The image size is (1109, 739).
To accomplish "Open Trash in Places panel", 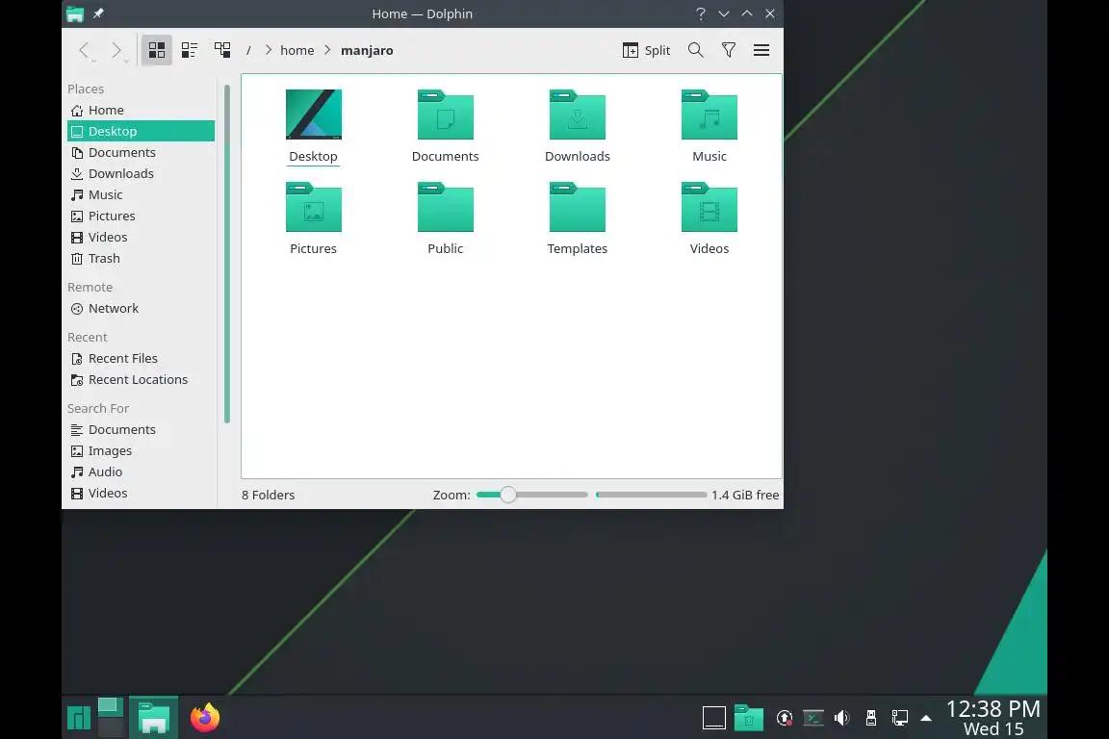I will 141,259.
